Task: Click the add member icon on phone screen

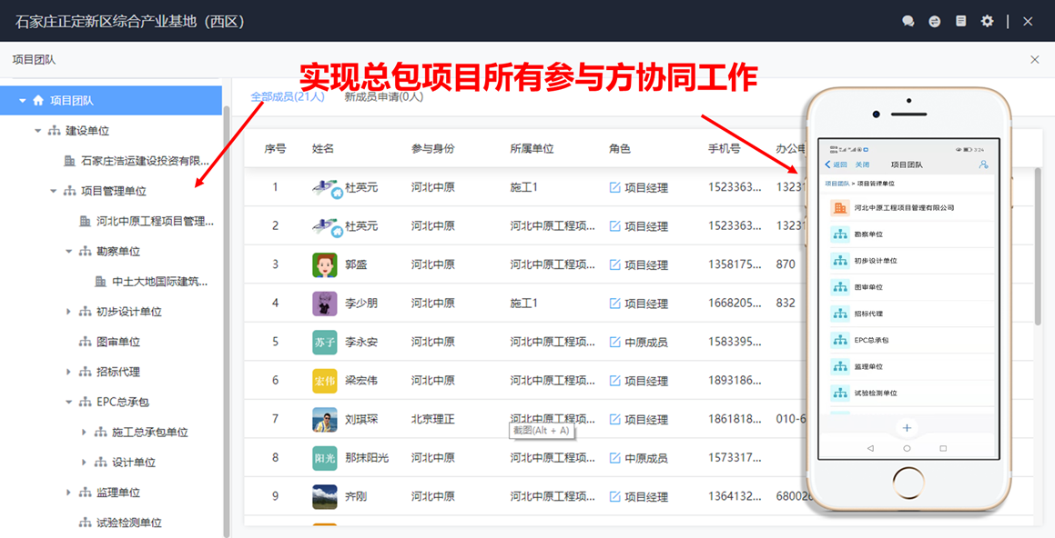Action: [983, 164]
